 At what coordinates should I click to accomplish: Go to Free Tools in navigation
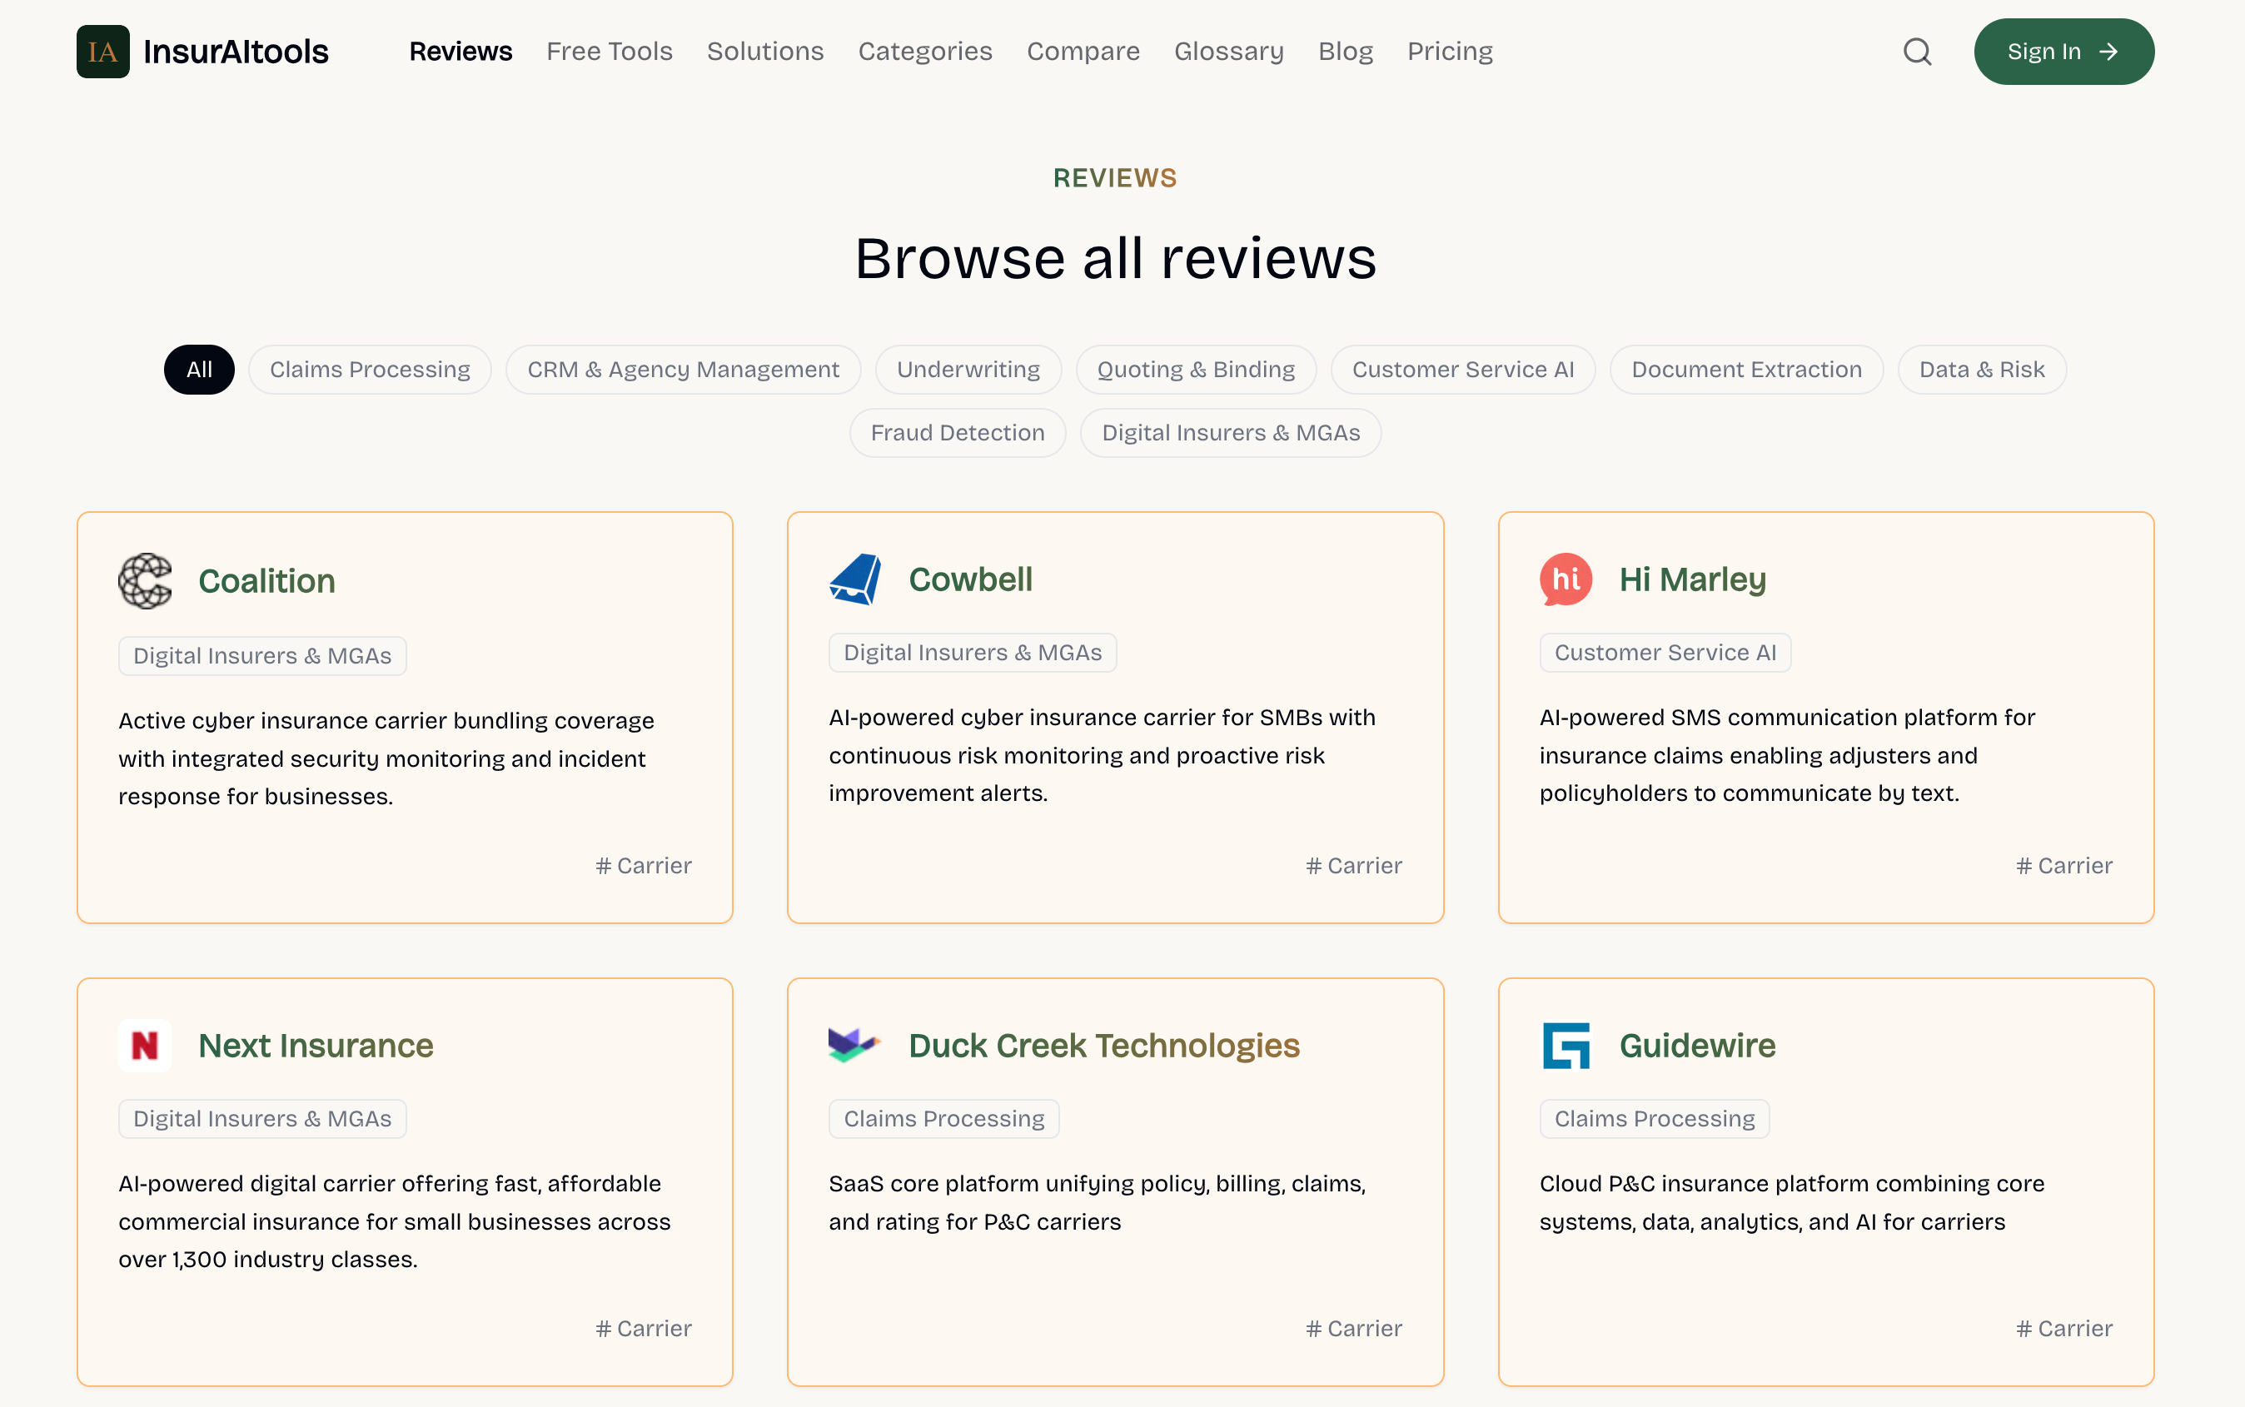[x=610, y=51]
